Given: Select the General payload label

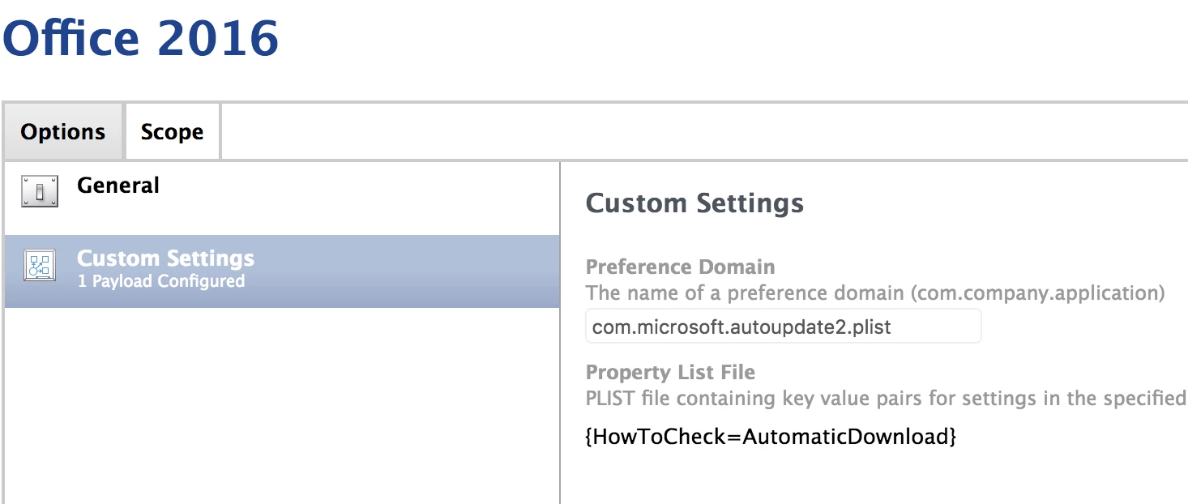Looking at the screenshot, I should click(x=118, y=186).
